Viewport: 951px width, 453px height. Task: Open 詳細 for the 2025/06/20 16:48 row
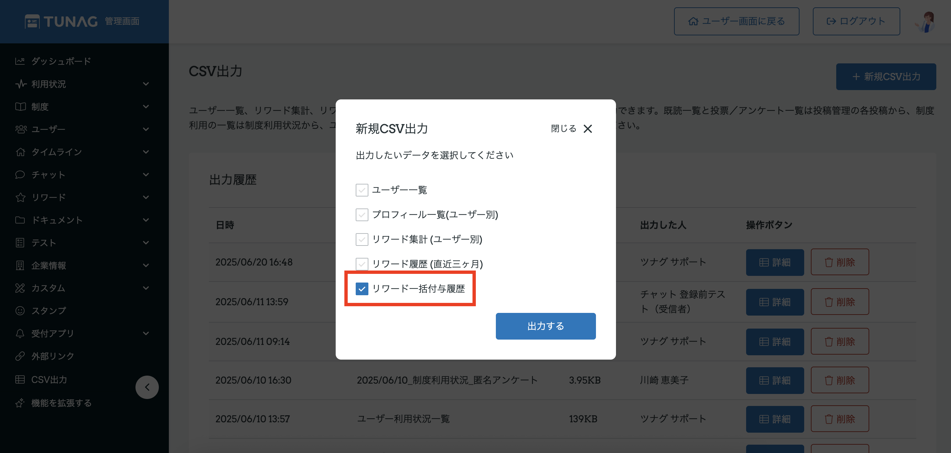coord(774,262)
